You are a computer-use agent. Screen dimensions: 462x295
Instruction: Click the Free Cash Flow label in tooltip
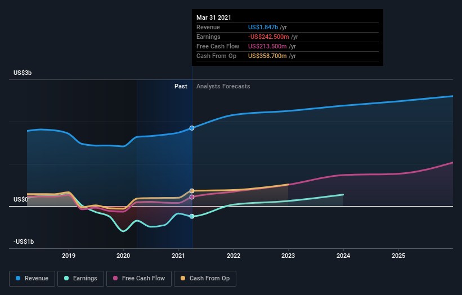point(218,46)
